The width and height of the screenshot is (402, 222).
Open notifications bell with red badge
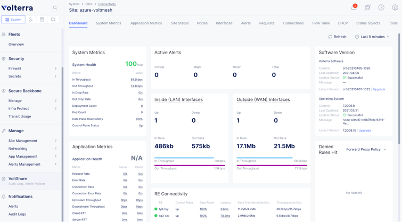pos(354,7)
